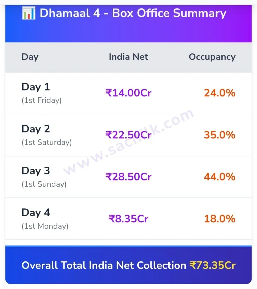This screenshot has width=257, height=289.
Task: Click the ₹73.35Cr total amount
Action: click(x=213, y=266)
